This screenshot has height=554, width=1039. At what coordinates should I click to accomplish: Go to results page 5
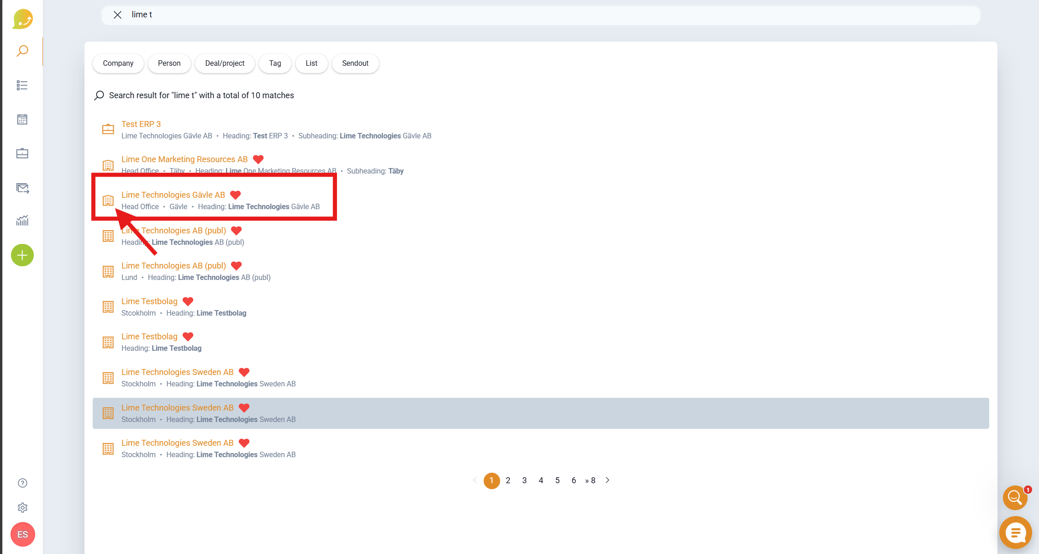(x=557, y=480)
